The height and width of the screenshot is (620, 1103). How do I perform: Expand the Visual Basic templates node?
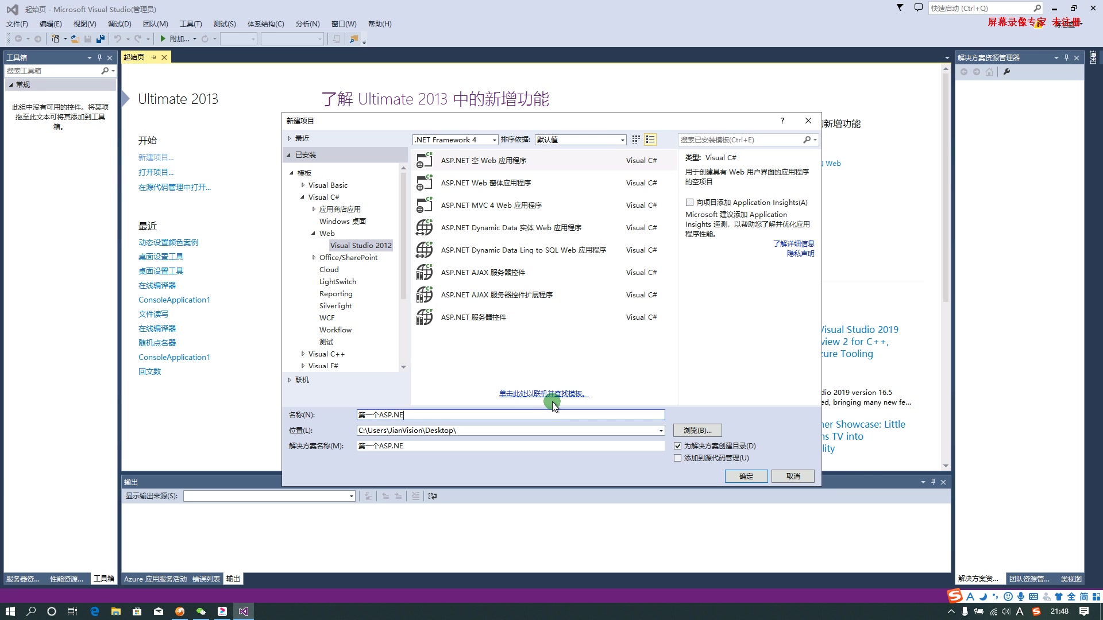coord(303,185)
